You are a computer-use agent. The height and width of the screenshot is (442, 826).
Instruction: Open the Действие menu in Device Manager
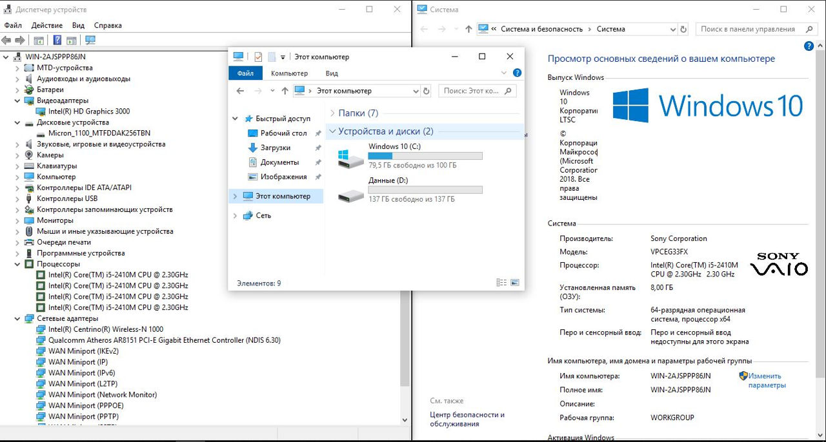(x=46, y=25)
